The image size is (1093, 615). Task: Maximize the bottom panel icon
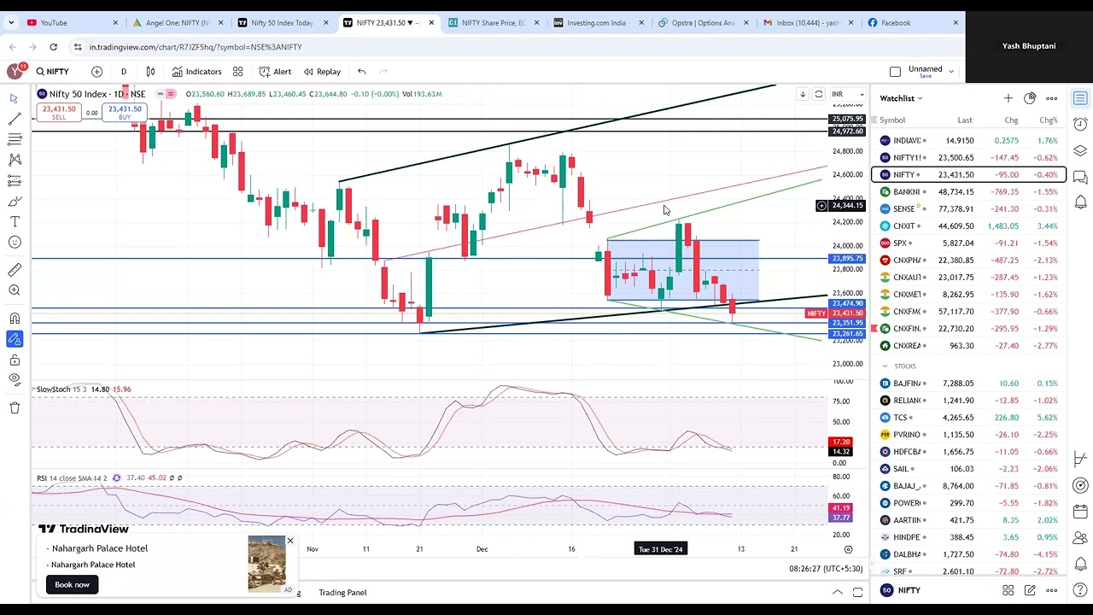click(x=857, y=592)
